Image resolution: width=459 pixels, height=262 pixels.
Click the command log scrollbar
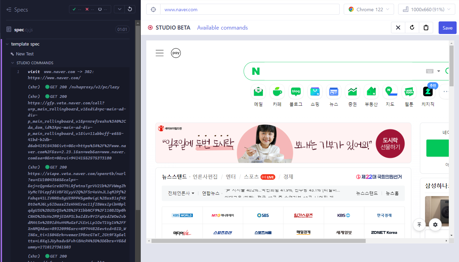(x=138, y=118)
